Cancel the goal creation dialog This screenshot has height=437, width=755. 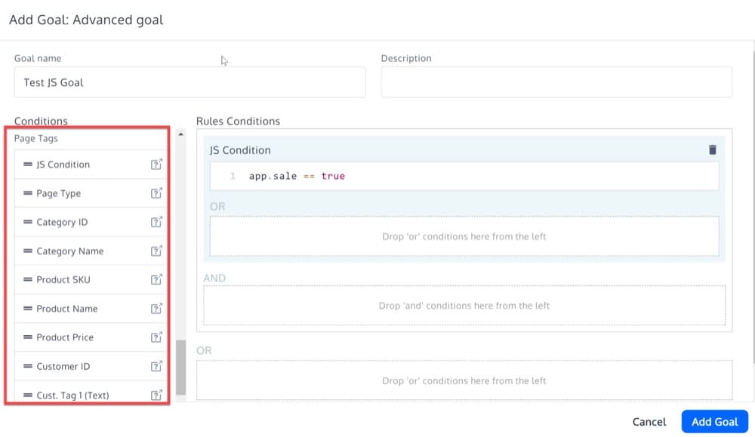[x=649, y=422]
